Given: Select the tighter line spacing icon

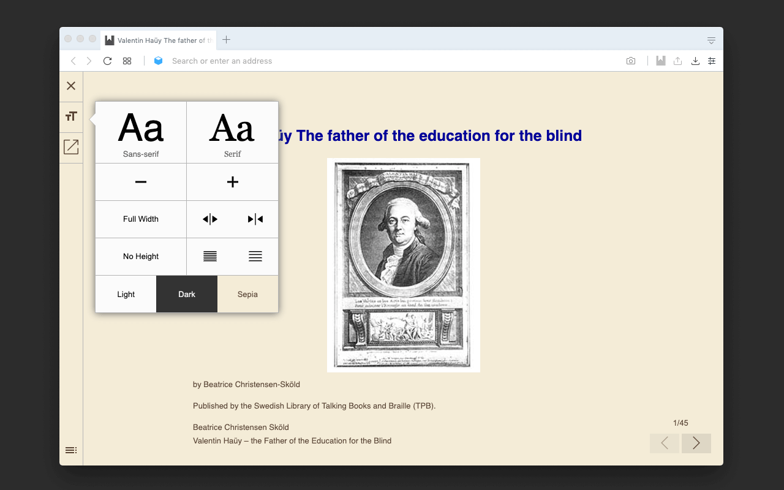Looking at the screenshot, I should [x=210, y=257].
